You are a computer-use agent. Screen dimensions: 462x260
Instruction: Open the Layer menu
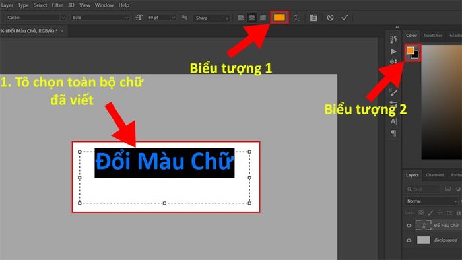tap(7, 5)
